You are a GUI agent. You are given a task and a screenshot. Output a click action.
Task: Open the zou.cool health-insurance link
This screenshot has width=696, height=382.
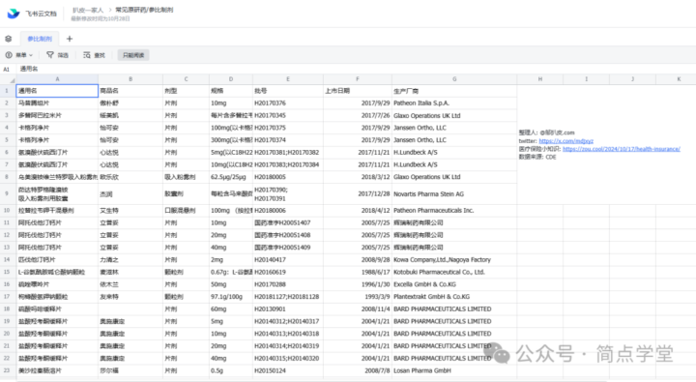[622, 149]
